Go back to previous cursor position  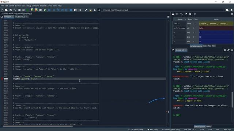coord(95,10)
